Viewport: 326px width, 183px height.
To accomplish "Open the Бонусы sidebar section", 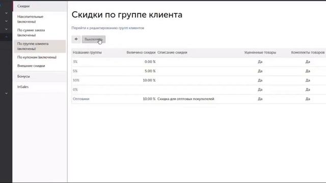I will click(x=40, y=76).
